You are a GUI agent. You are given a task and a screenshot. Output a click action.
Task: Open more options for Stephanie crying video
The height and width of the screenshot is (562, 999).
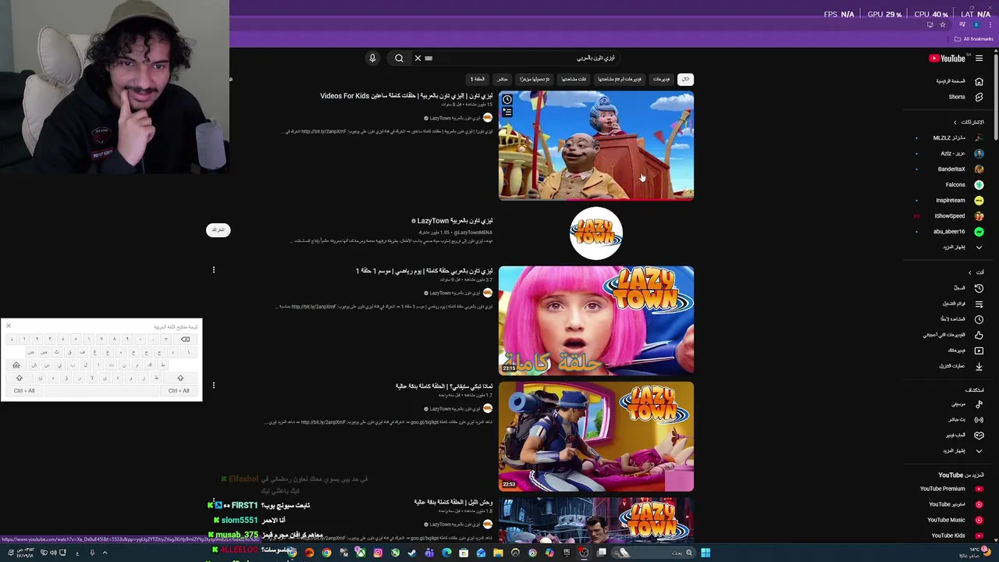click(213, 386)
